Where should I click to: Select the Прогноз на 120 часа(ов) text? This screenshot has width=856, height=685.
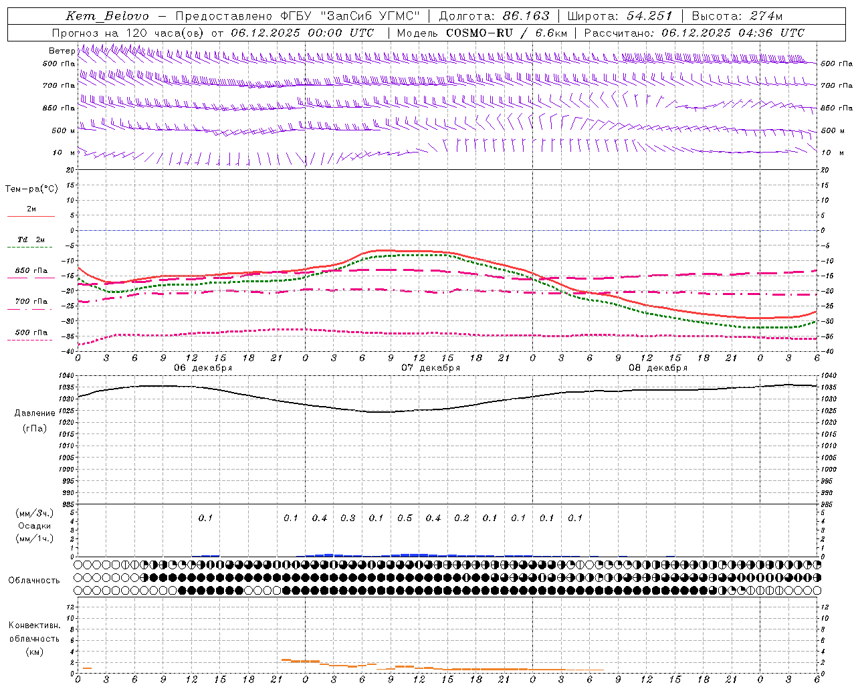128,33
